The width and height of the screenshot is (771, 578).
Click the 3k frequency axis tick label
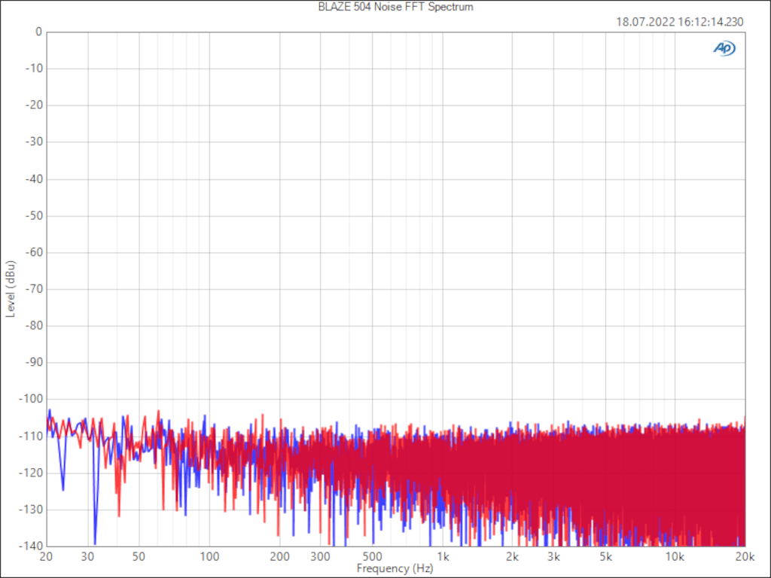(553, 557)
